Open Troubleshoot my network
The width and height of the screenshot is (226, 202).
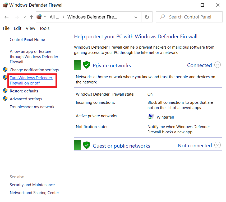pos(32,107)
